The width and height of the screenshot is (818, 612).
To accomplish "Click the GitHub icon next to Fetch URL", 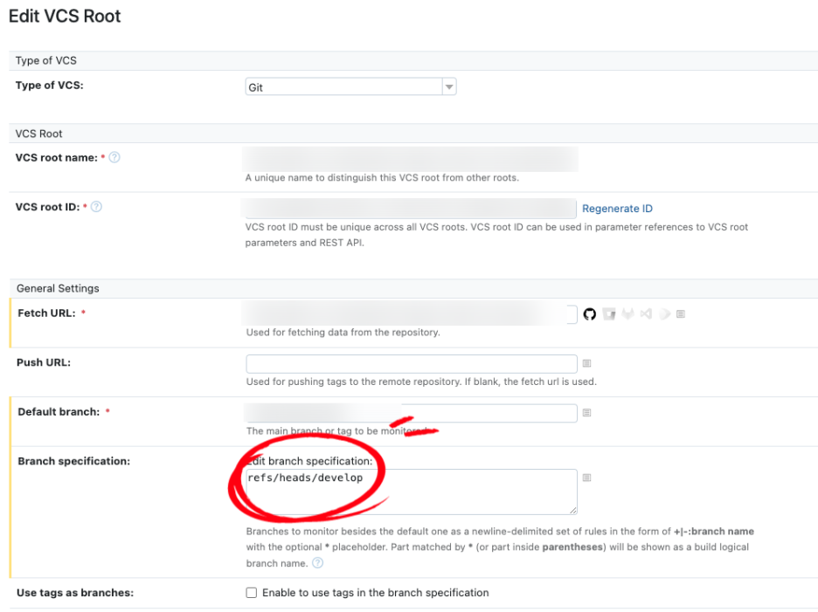I will pos(590,314).
